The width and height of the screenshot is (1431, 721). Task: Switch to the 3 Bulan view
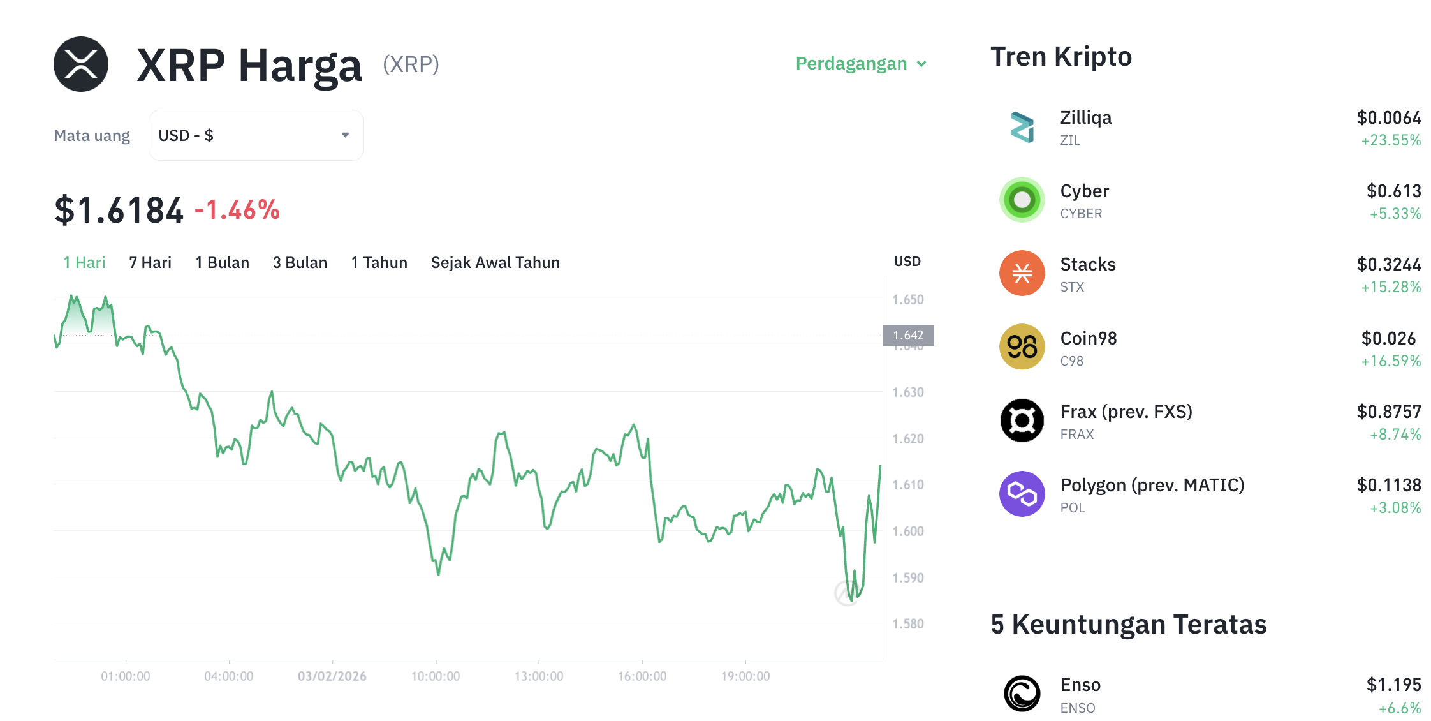pos(300,262)
